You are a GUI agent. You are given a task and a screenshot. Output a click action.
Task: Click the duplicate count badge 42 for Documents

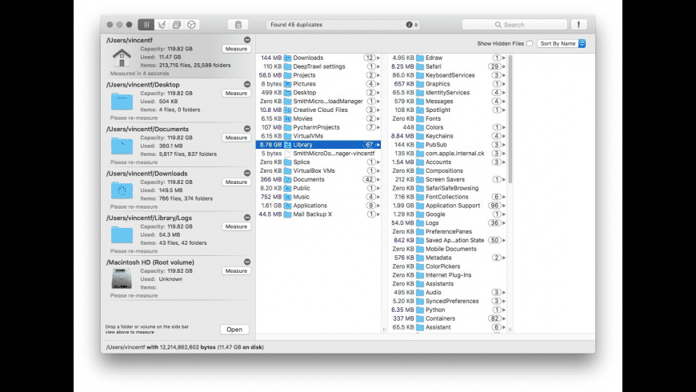click(x=369, y=179)
